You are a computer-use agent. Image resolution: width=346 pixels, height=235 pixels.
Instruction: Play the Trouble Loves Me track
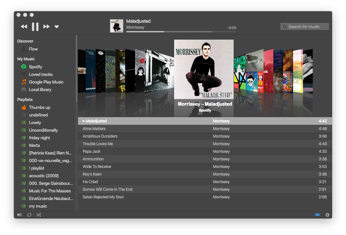coord(205,144)
